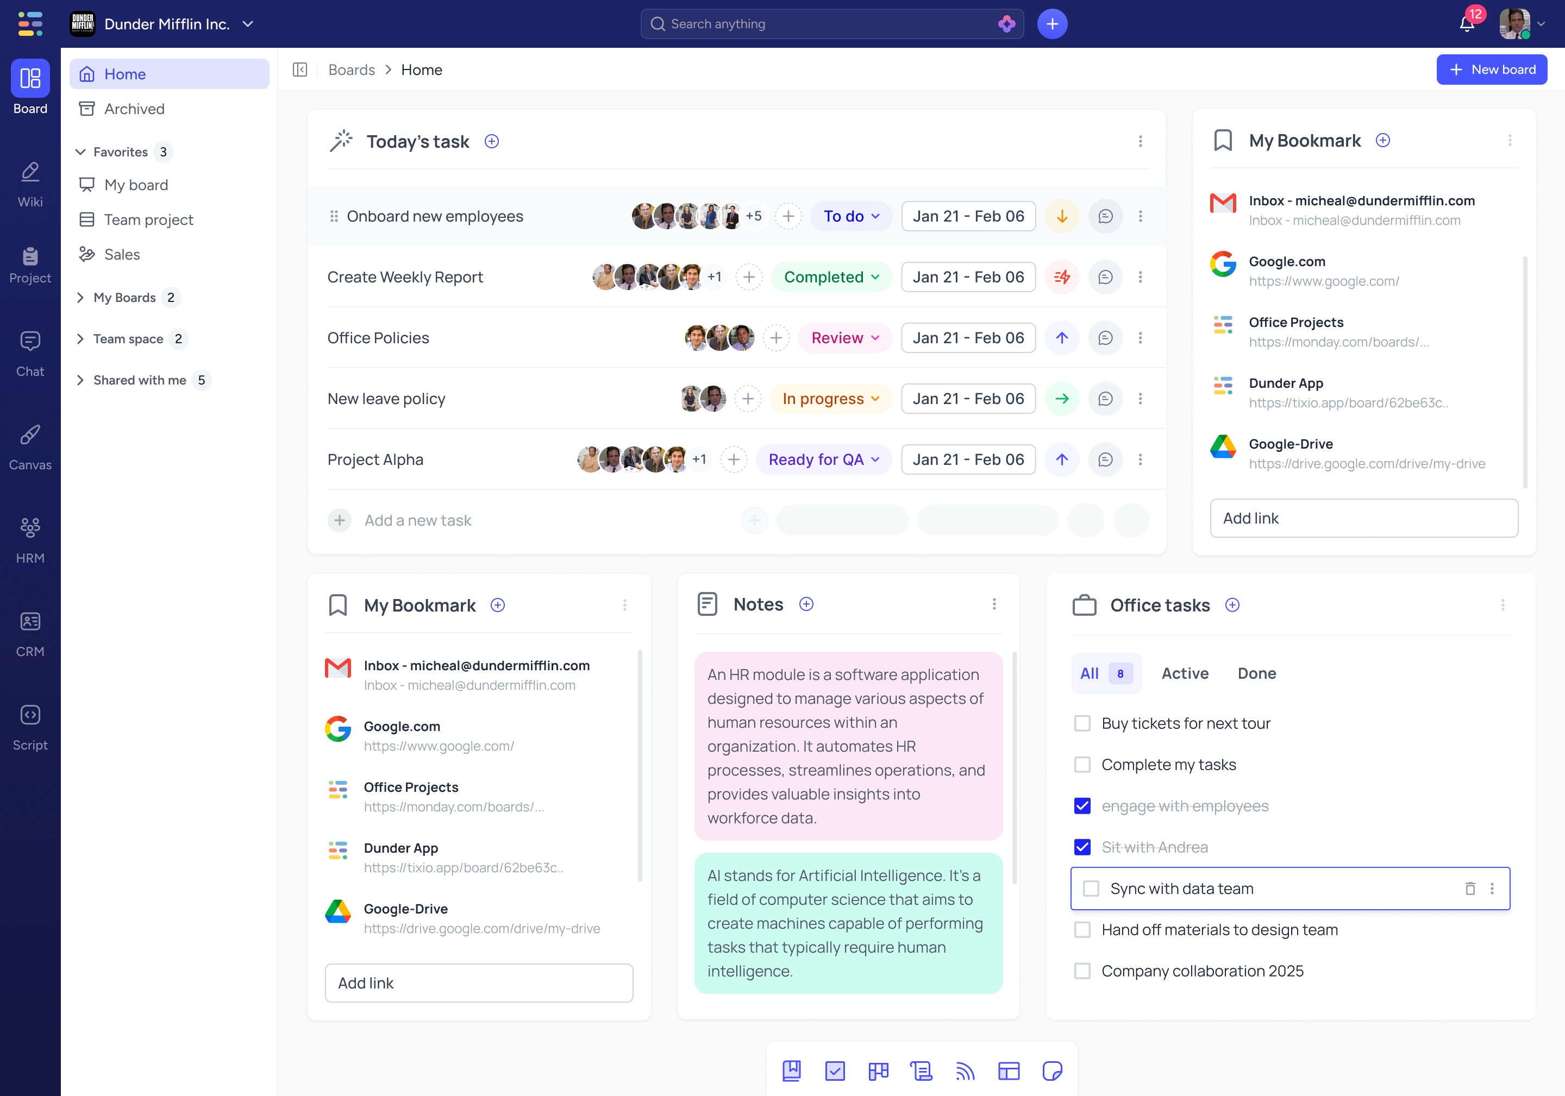
Task: Click the New board button
Action: [x=1492, y=70]
